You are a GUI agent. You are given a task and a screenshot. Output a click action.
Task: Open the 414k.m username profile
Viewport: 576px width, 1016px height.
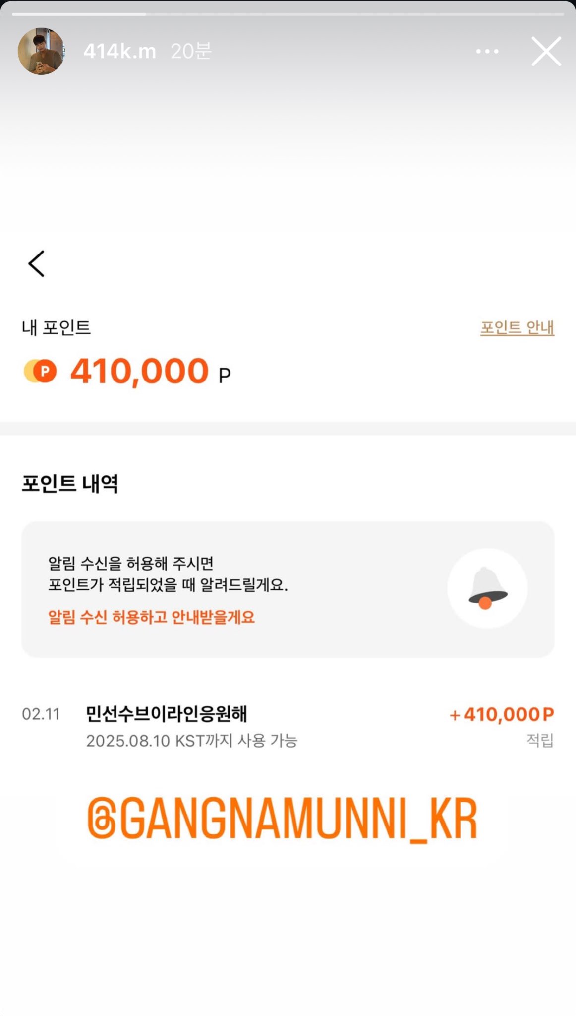click(119, 51)
